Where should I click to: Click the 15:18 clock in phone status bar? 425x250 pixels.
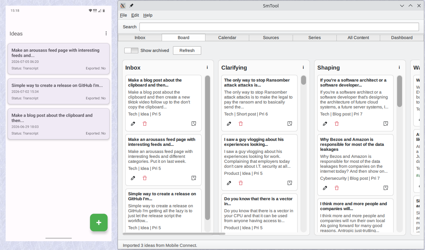coord(15,11)
